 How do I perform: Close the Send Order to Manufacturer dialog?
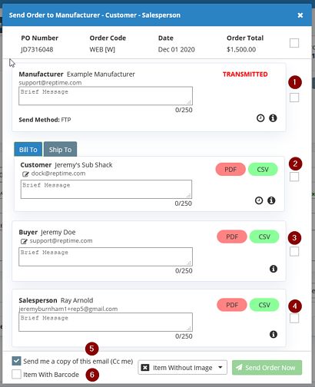pyautogui.click(x=300, y=15)
